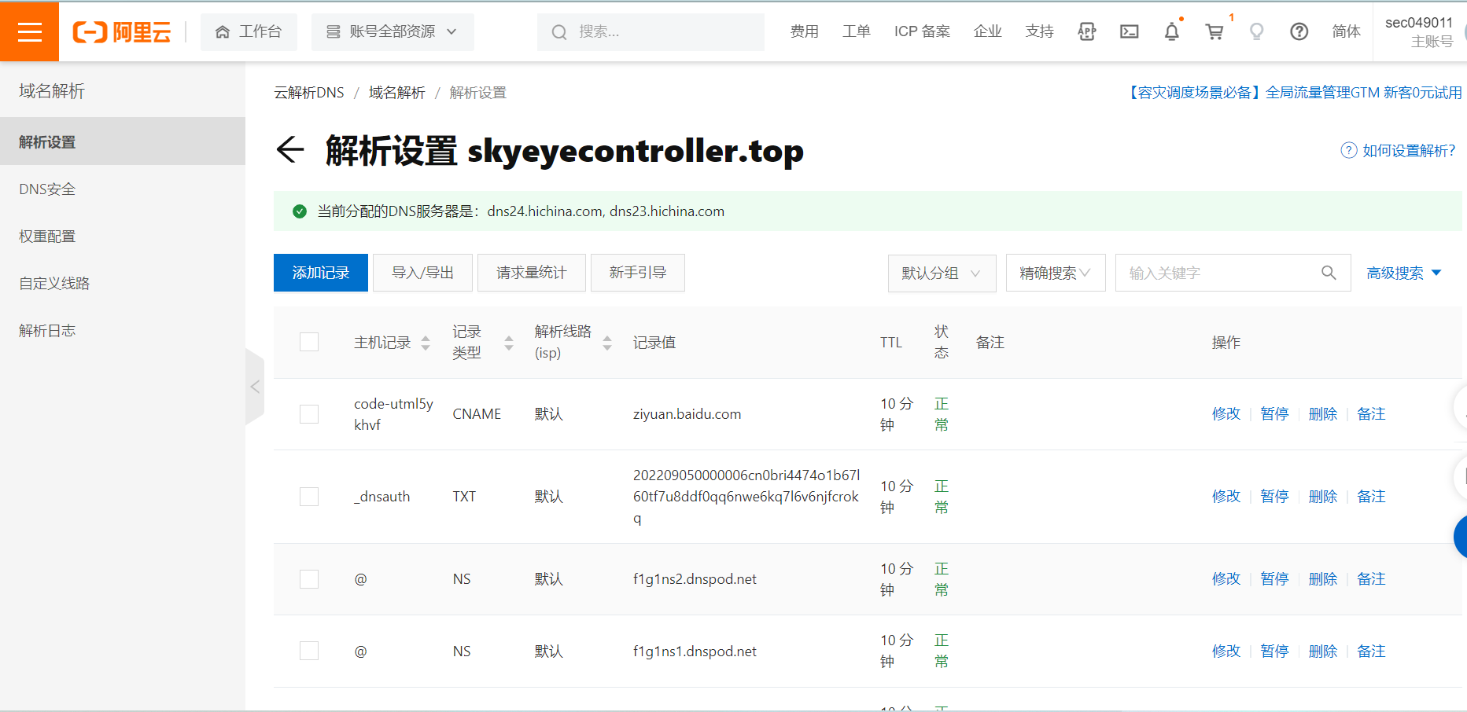Click the 新手引导 button
Image resolution: width=1467 pixels, height=712 pixels.
pyautogui.click(x=638, y=273)
